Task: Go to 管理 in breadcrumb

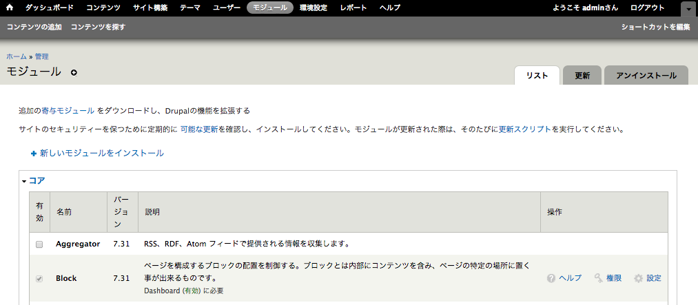Action: [x=41, y=56]
